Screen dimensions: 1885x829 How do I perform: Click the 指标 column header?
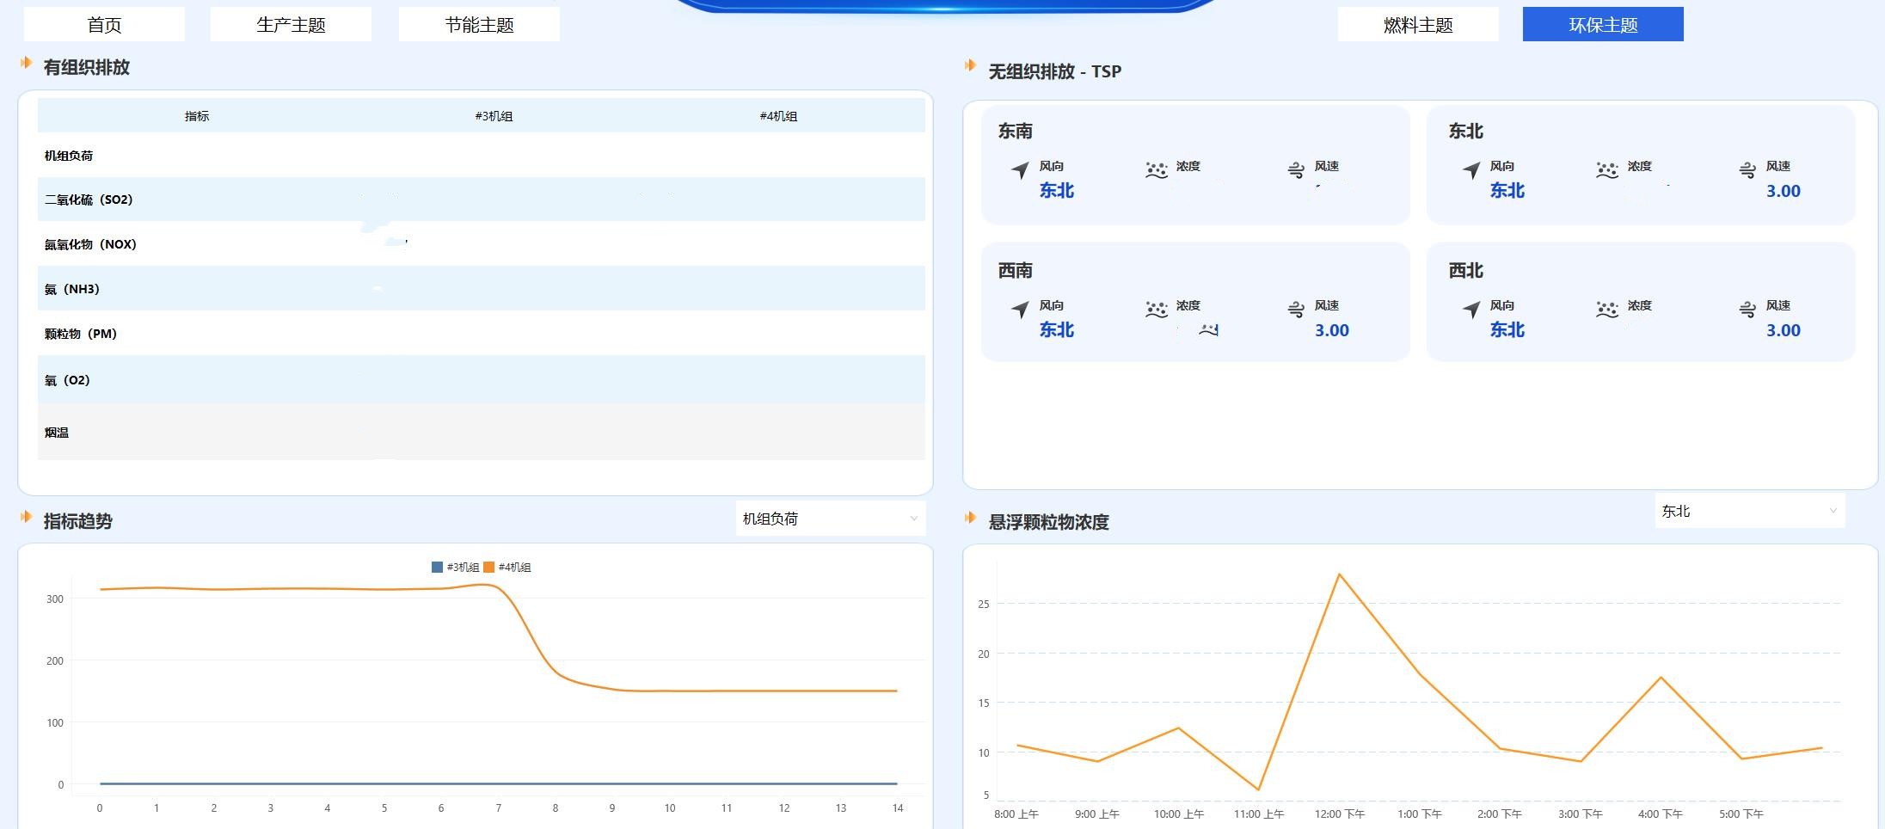[197, 116]
